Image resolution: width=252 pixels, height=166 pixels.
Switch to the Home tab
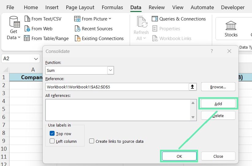pos(31,7)
